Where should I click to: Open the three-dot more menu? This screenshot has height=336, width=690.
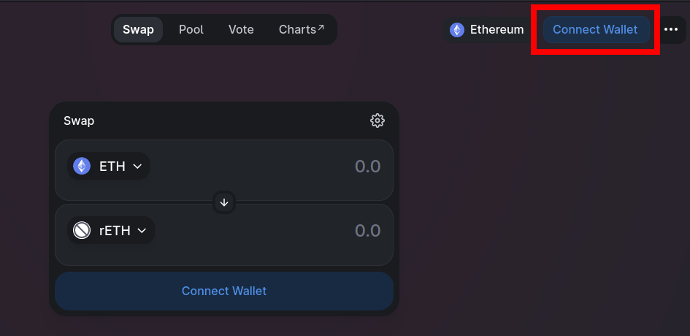point(671,30)
